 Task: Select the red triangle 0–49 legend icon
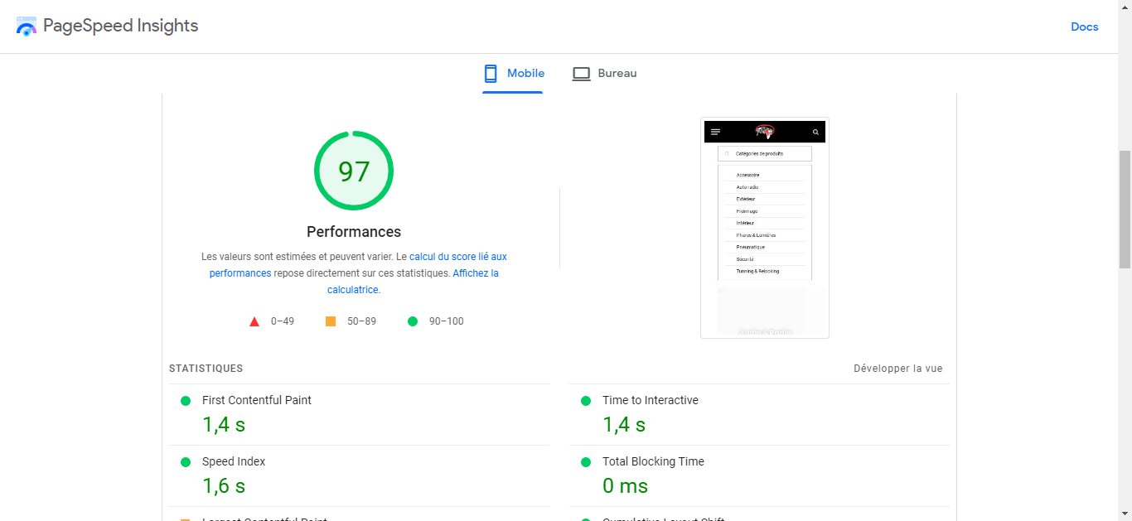point(254,321)
